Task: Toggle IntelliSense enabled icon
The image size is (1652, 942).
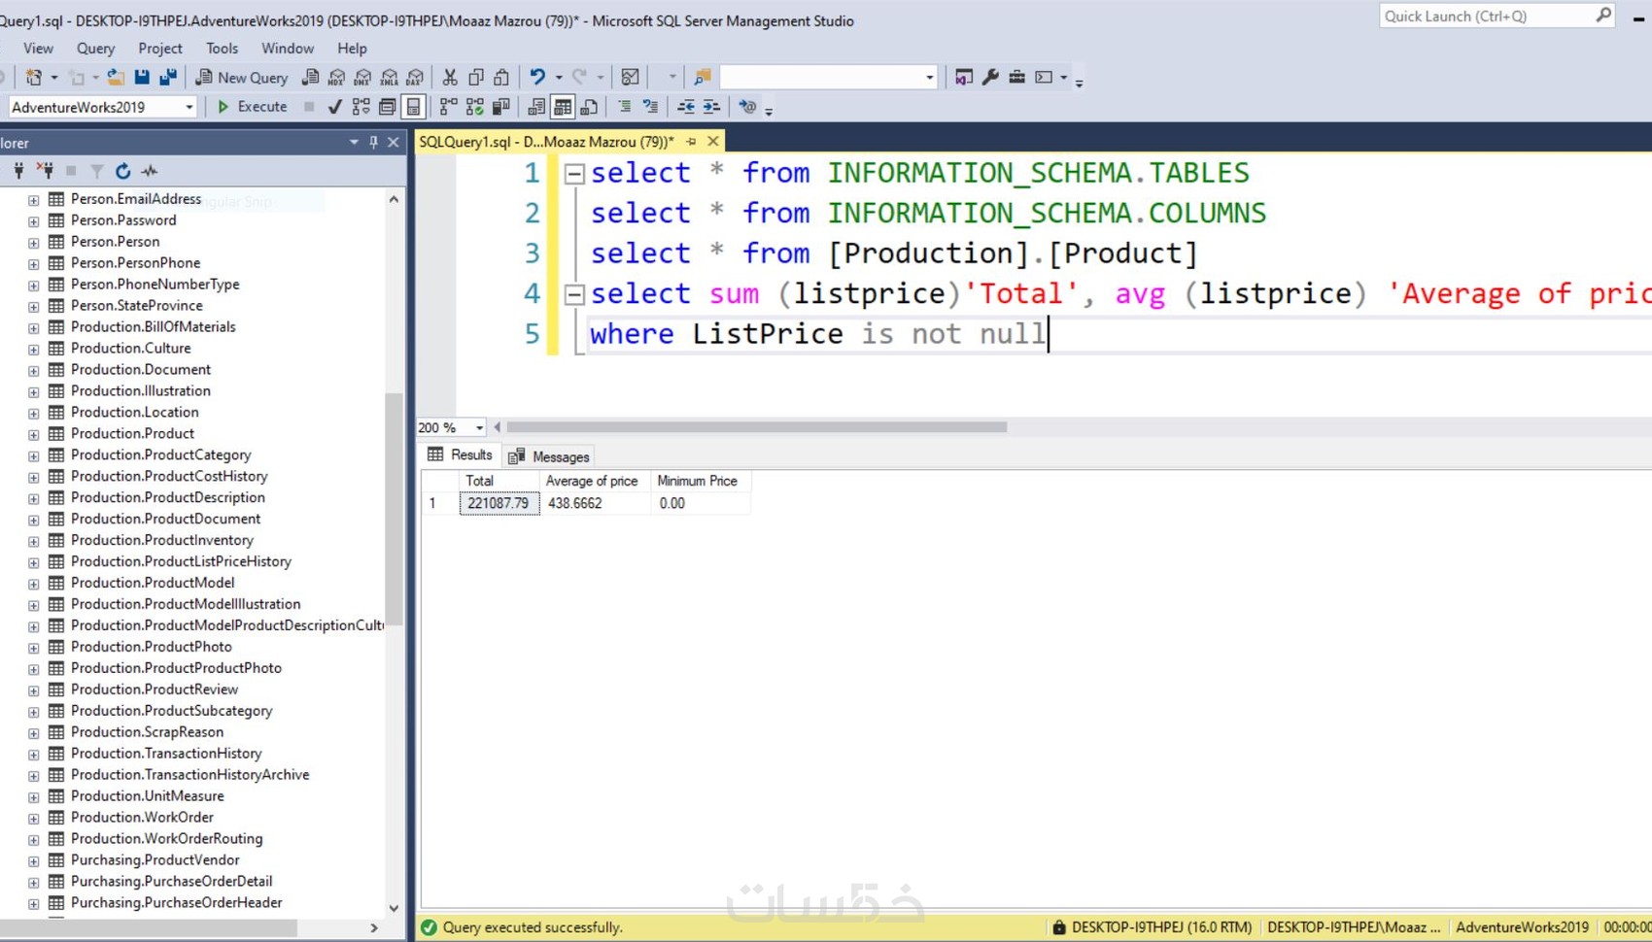Action: click(x=414, y=107)
